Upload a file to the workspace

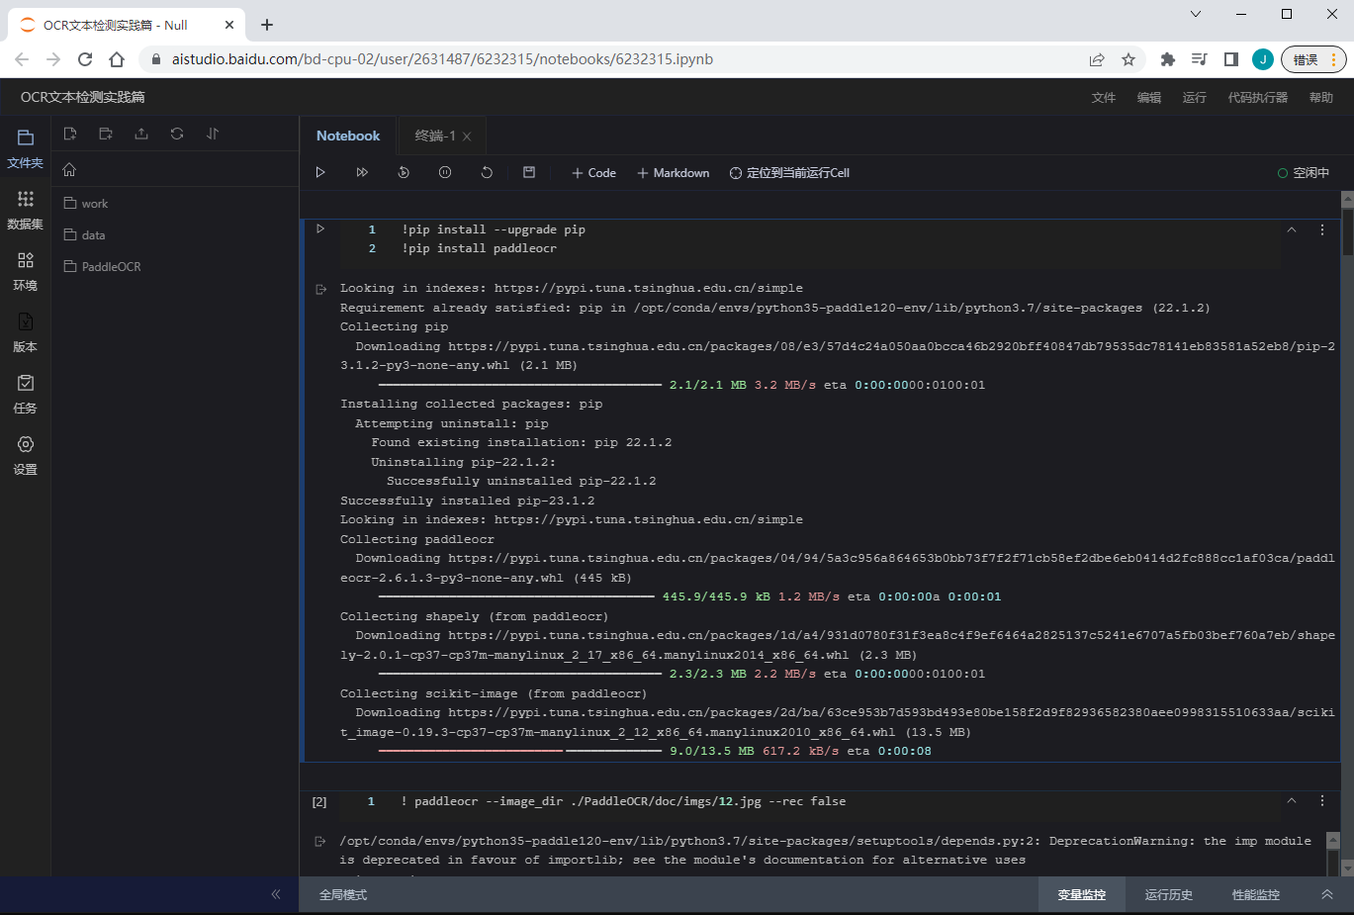click(141, 134)
